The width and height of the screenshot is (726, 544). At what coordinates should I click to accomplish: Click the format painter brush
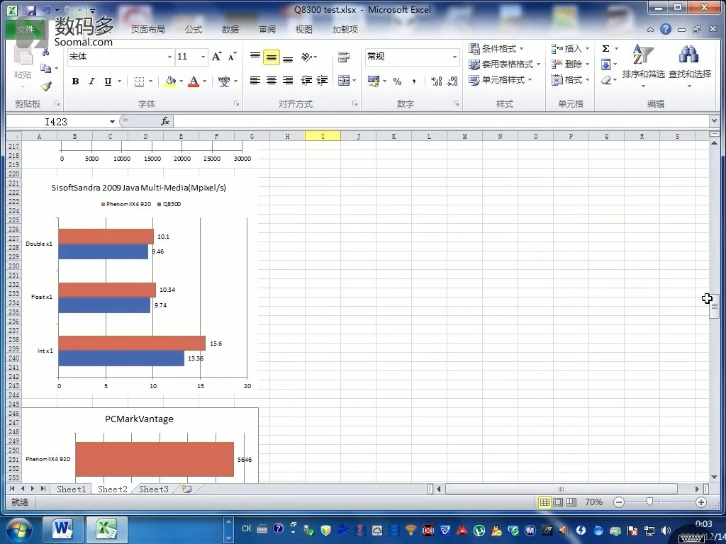tap(46, 86)
